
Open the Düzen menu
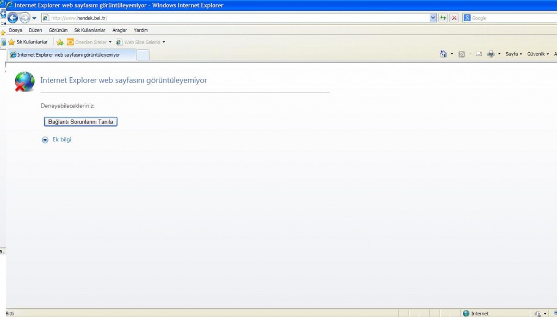point(35,30)
